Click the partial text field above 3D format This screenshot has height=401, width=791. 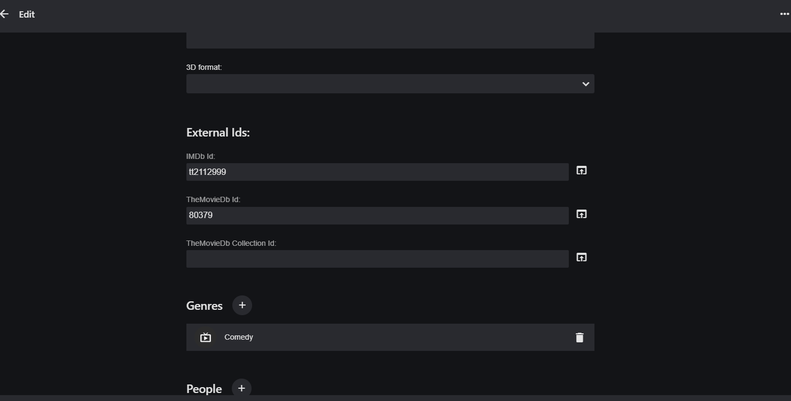(x=390, y=41)
